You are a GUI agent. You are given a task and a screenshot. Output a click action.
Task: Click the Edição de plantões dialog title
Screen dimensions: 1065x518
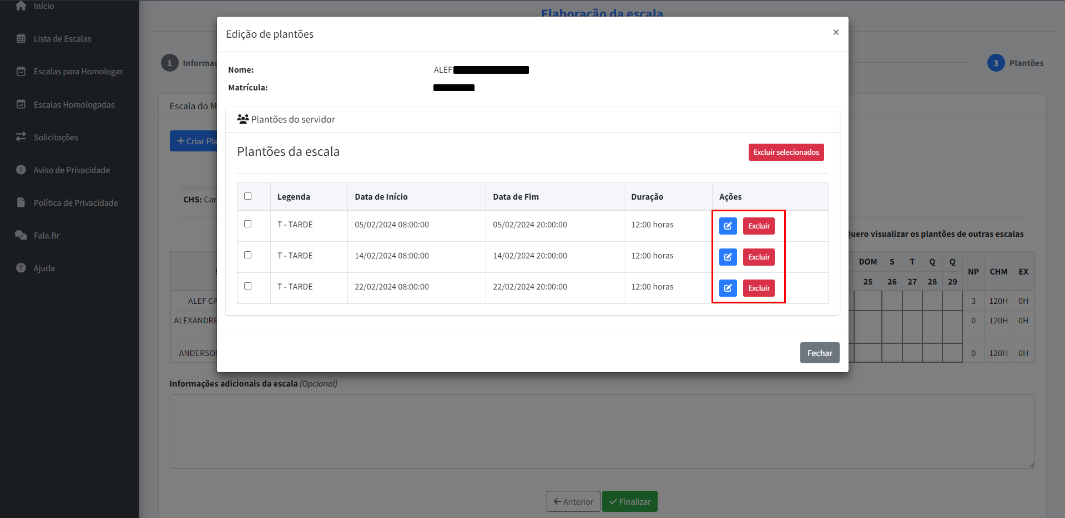point(270,34)
